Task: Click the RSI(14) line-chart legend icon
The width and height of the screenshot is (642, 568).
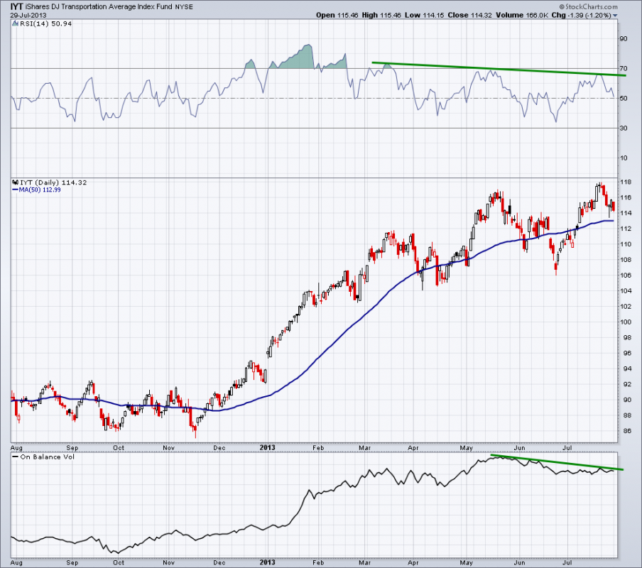Action: tap(15, 25)
